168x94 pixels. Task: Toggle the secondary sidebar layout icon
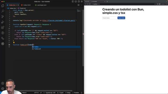point(79,2)
